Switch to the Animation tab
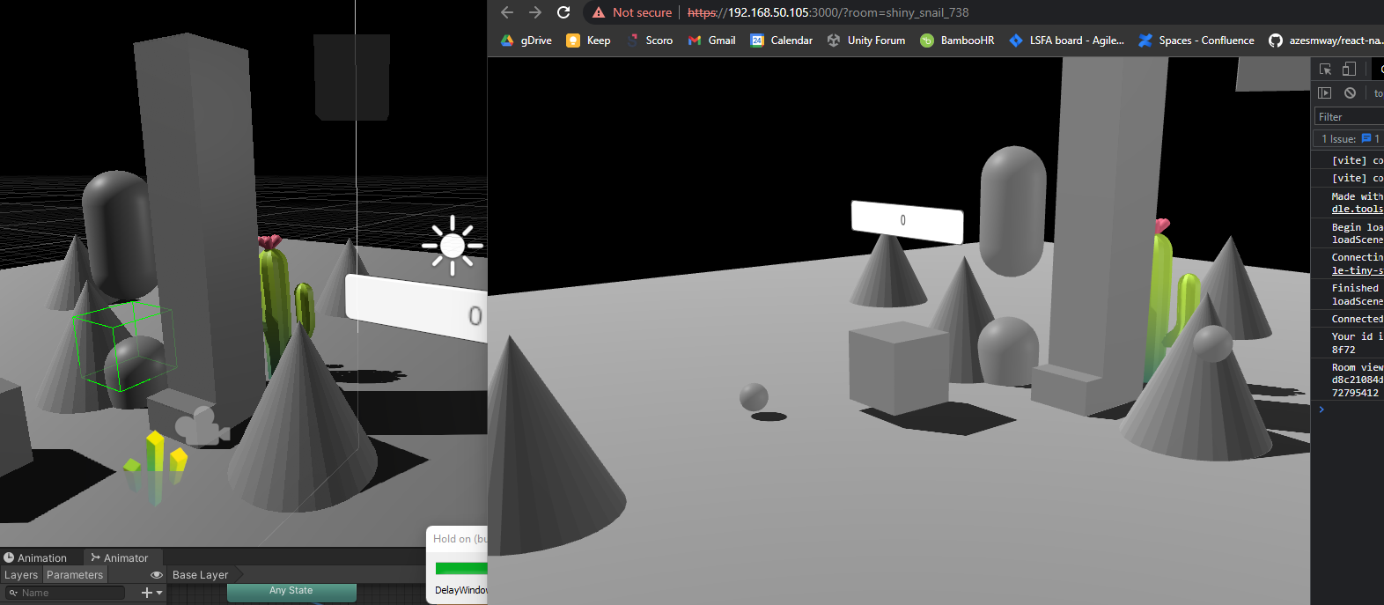The height and width of the screenshot is (605, 1384). pyautogui.click(x=35, y=557)
